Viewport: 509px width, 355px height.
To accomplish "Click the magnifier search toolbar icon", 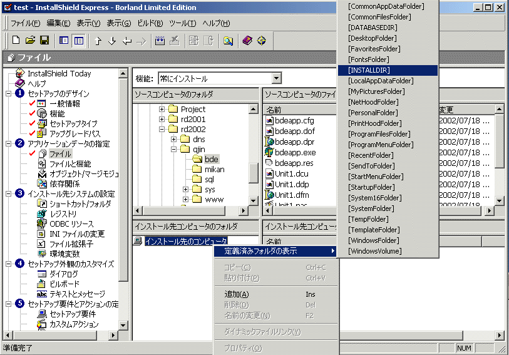I will coord(229,41).
